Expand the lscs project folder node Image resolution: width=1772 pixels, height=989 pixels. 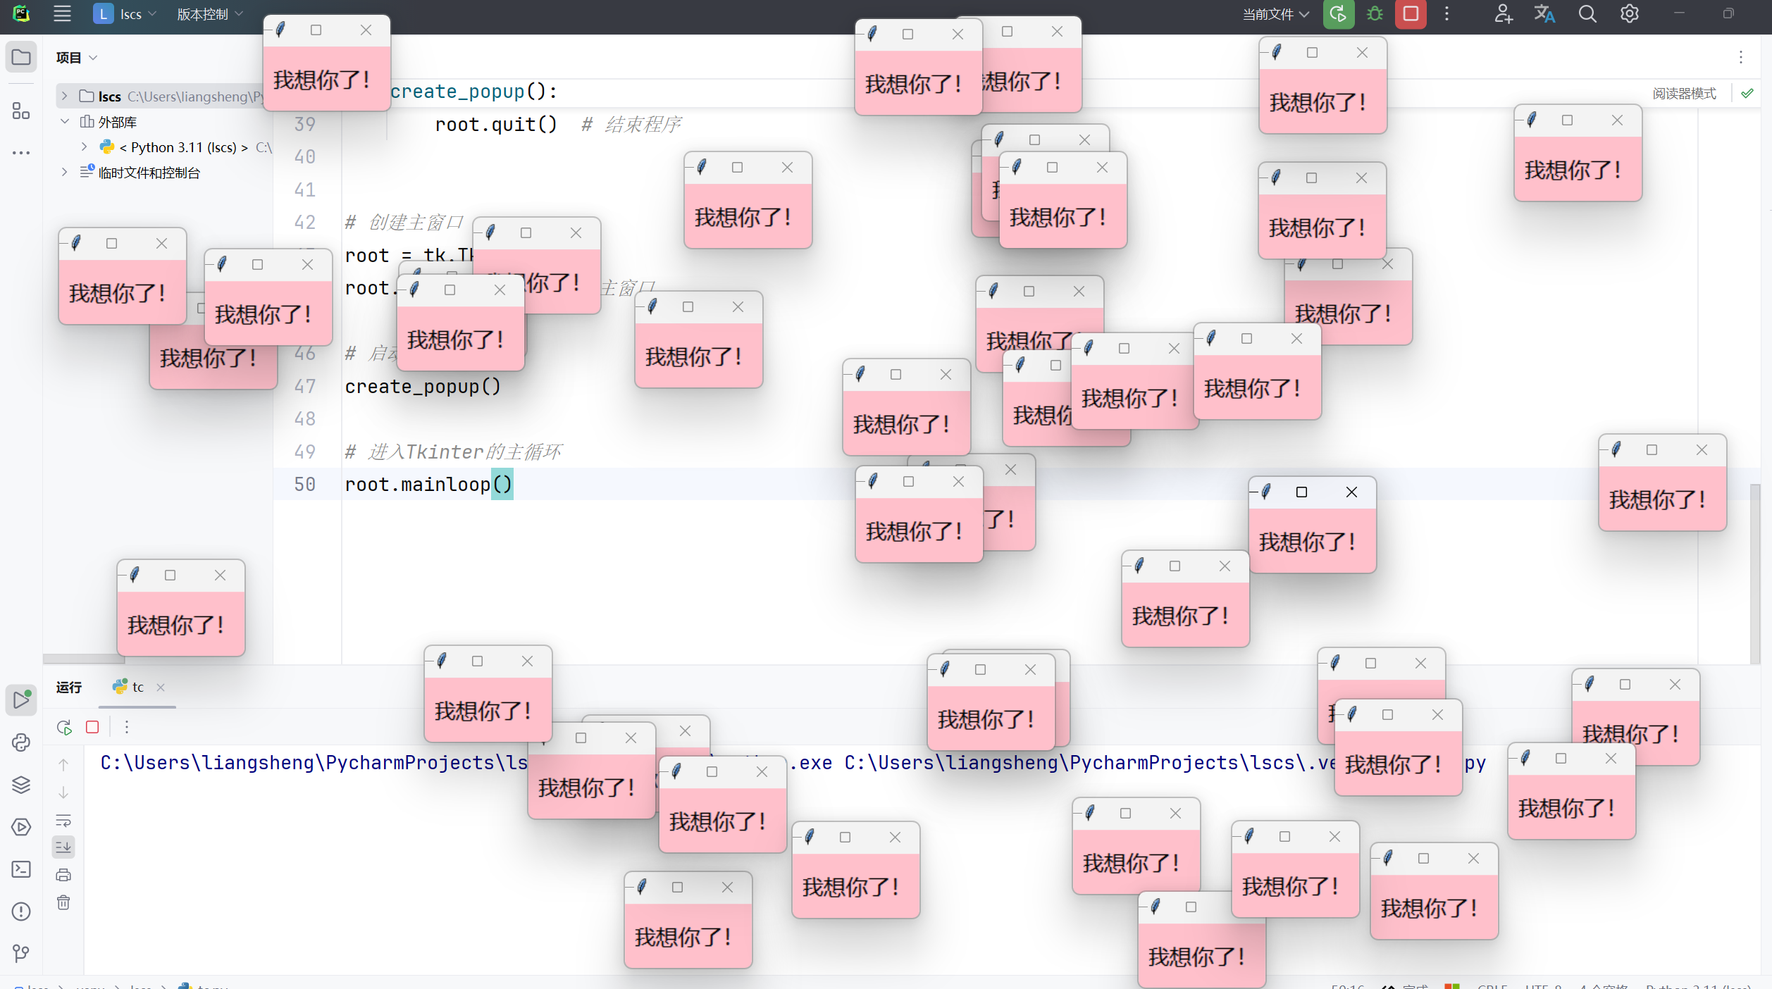pos(64,96)
